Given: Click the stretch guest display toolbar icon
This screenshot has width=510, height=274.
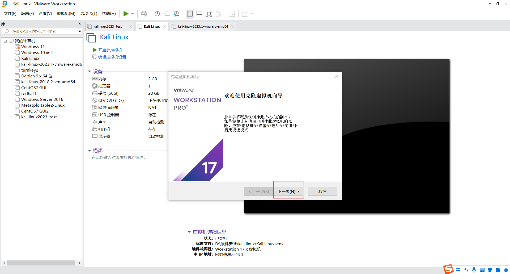Looking at the screenshot, I should (245, 14).
